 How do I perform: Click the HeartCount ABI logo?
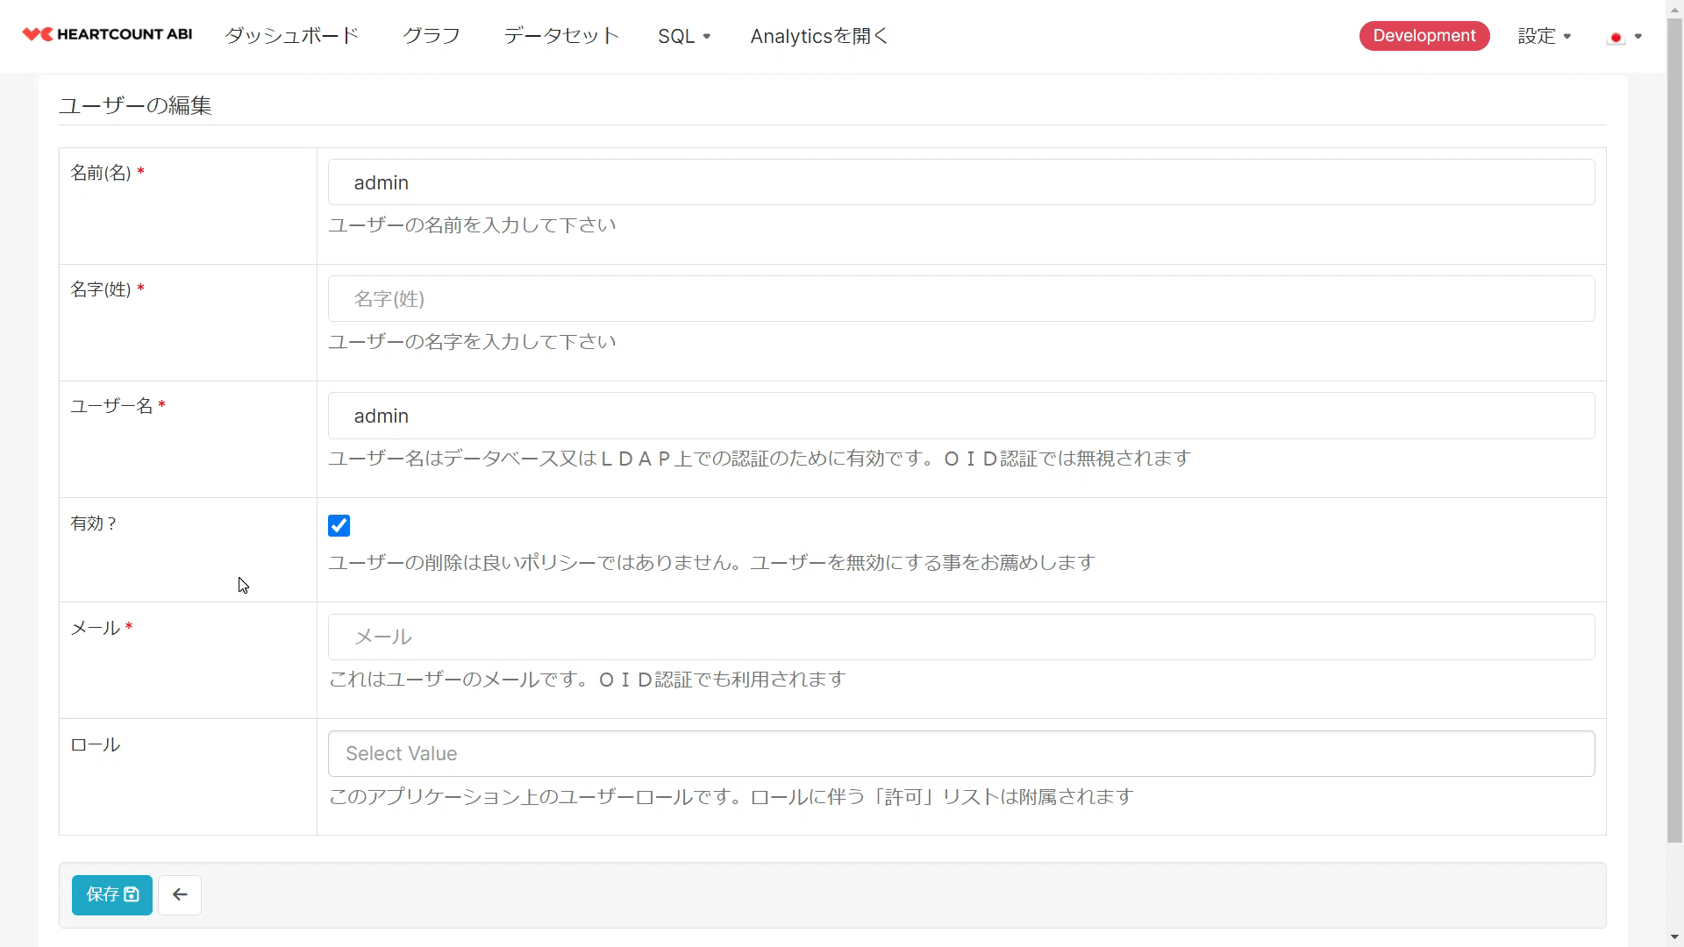pyautogui.click(x=107, y=35)
